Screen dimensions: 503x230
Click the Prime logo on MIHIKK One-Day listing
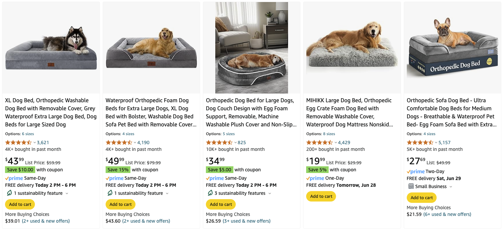pyautogui.click(x=315, y=178)
